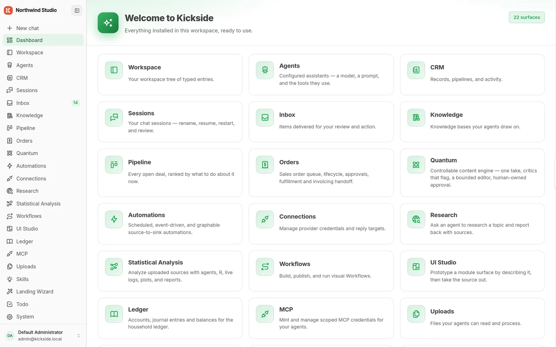Image resolution: width=556 pixels, height=347 pixels.
Task: Click the Automations card lightning icon
Action: 114,219
